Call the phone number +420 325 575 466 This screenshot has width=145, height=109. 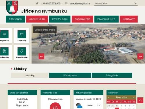coord(51,3)
